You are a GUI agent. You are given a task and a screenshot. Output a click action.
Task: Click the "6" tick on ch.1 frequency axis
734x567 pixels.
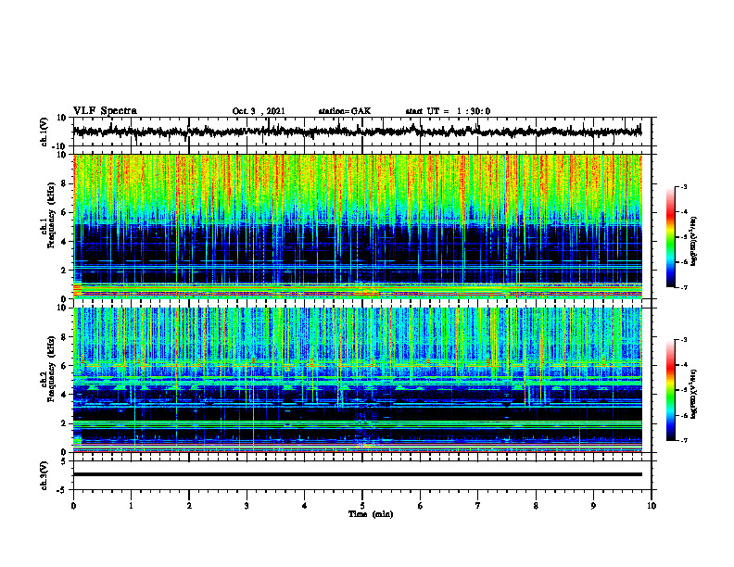tap(65, 212)
